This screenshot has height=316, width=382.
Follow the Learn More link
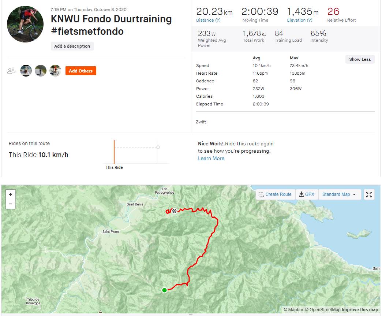click(211, 158)
